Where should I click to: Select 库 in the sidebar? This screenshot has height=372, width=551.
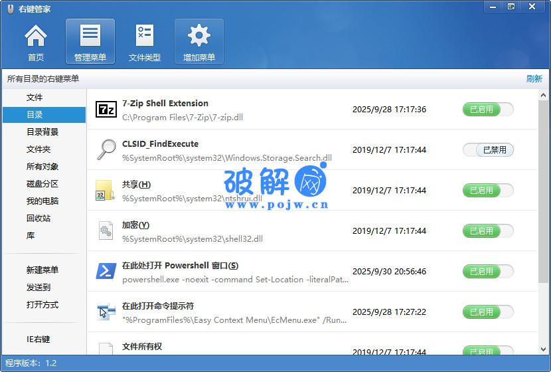pyautogui.click(x=44, y=235)
